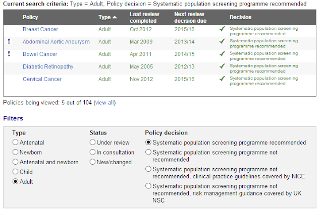Screen dimensions: 323x210
Task: Select Systematic population screening programme not recommended
Action: tap(148, 152)
